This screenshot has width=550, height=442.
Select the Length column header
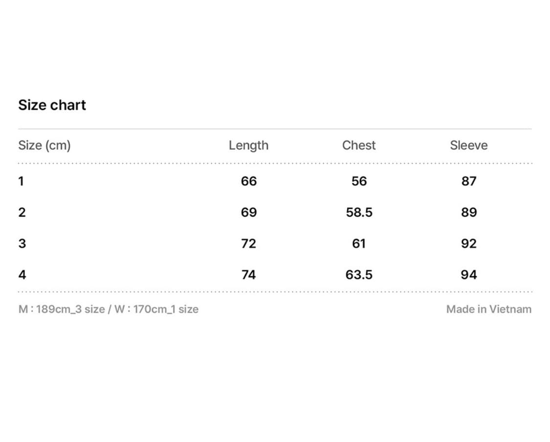coord(248,145)
